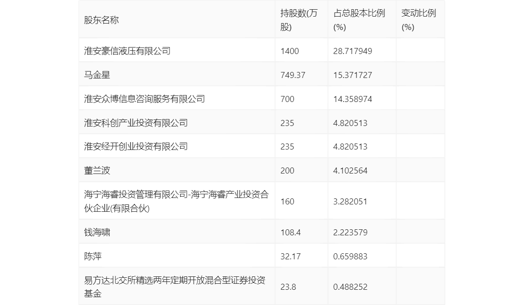Select shareholder 董兰波
Image resolution: width=524 pixels, height=305 pixels.
click(x=97, y=171)
